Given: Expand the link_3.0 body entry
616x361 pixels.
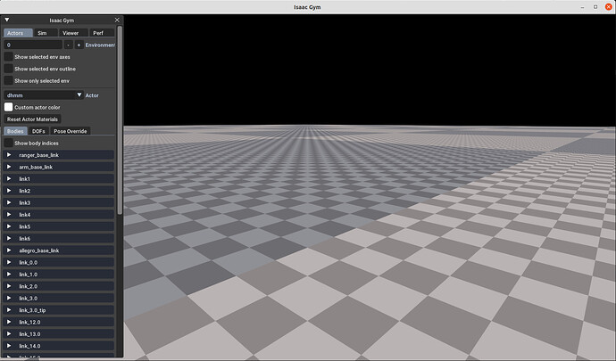Looking at the screenshot, I should pyautogui.click(x=59, y=298).
